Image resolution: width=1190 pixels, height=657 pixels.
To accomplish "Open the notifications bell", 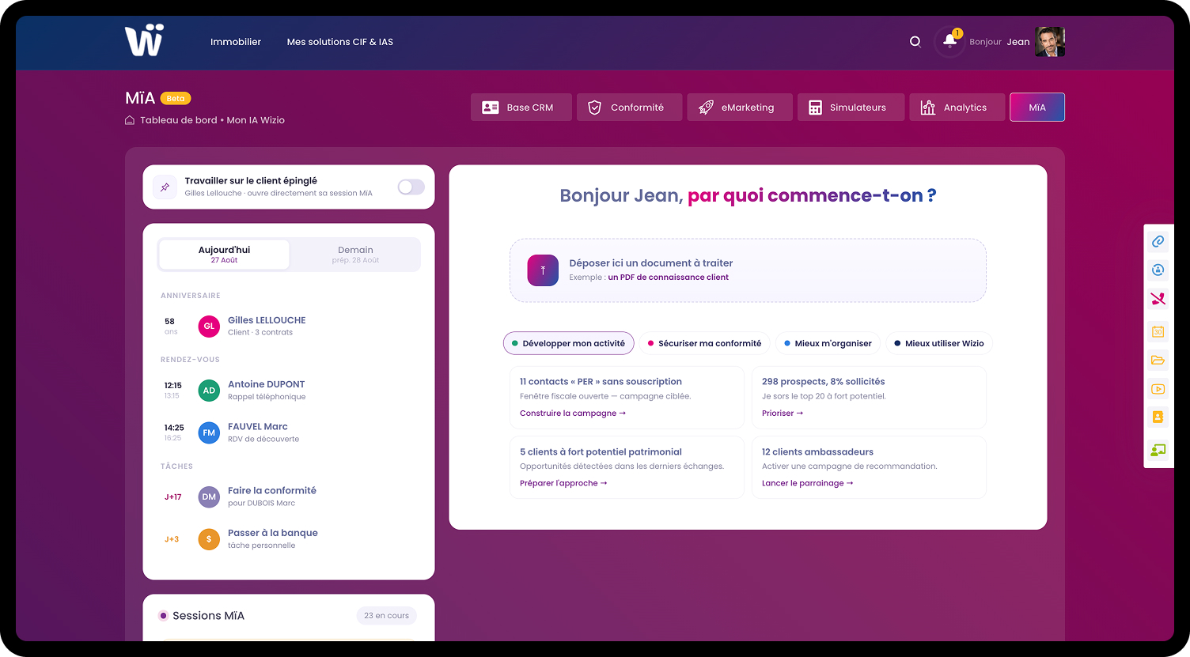I will tap(949, 41).
